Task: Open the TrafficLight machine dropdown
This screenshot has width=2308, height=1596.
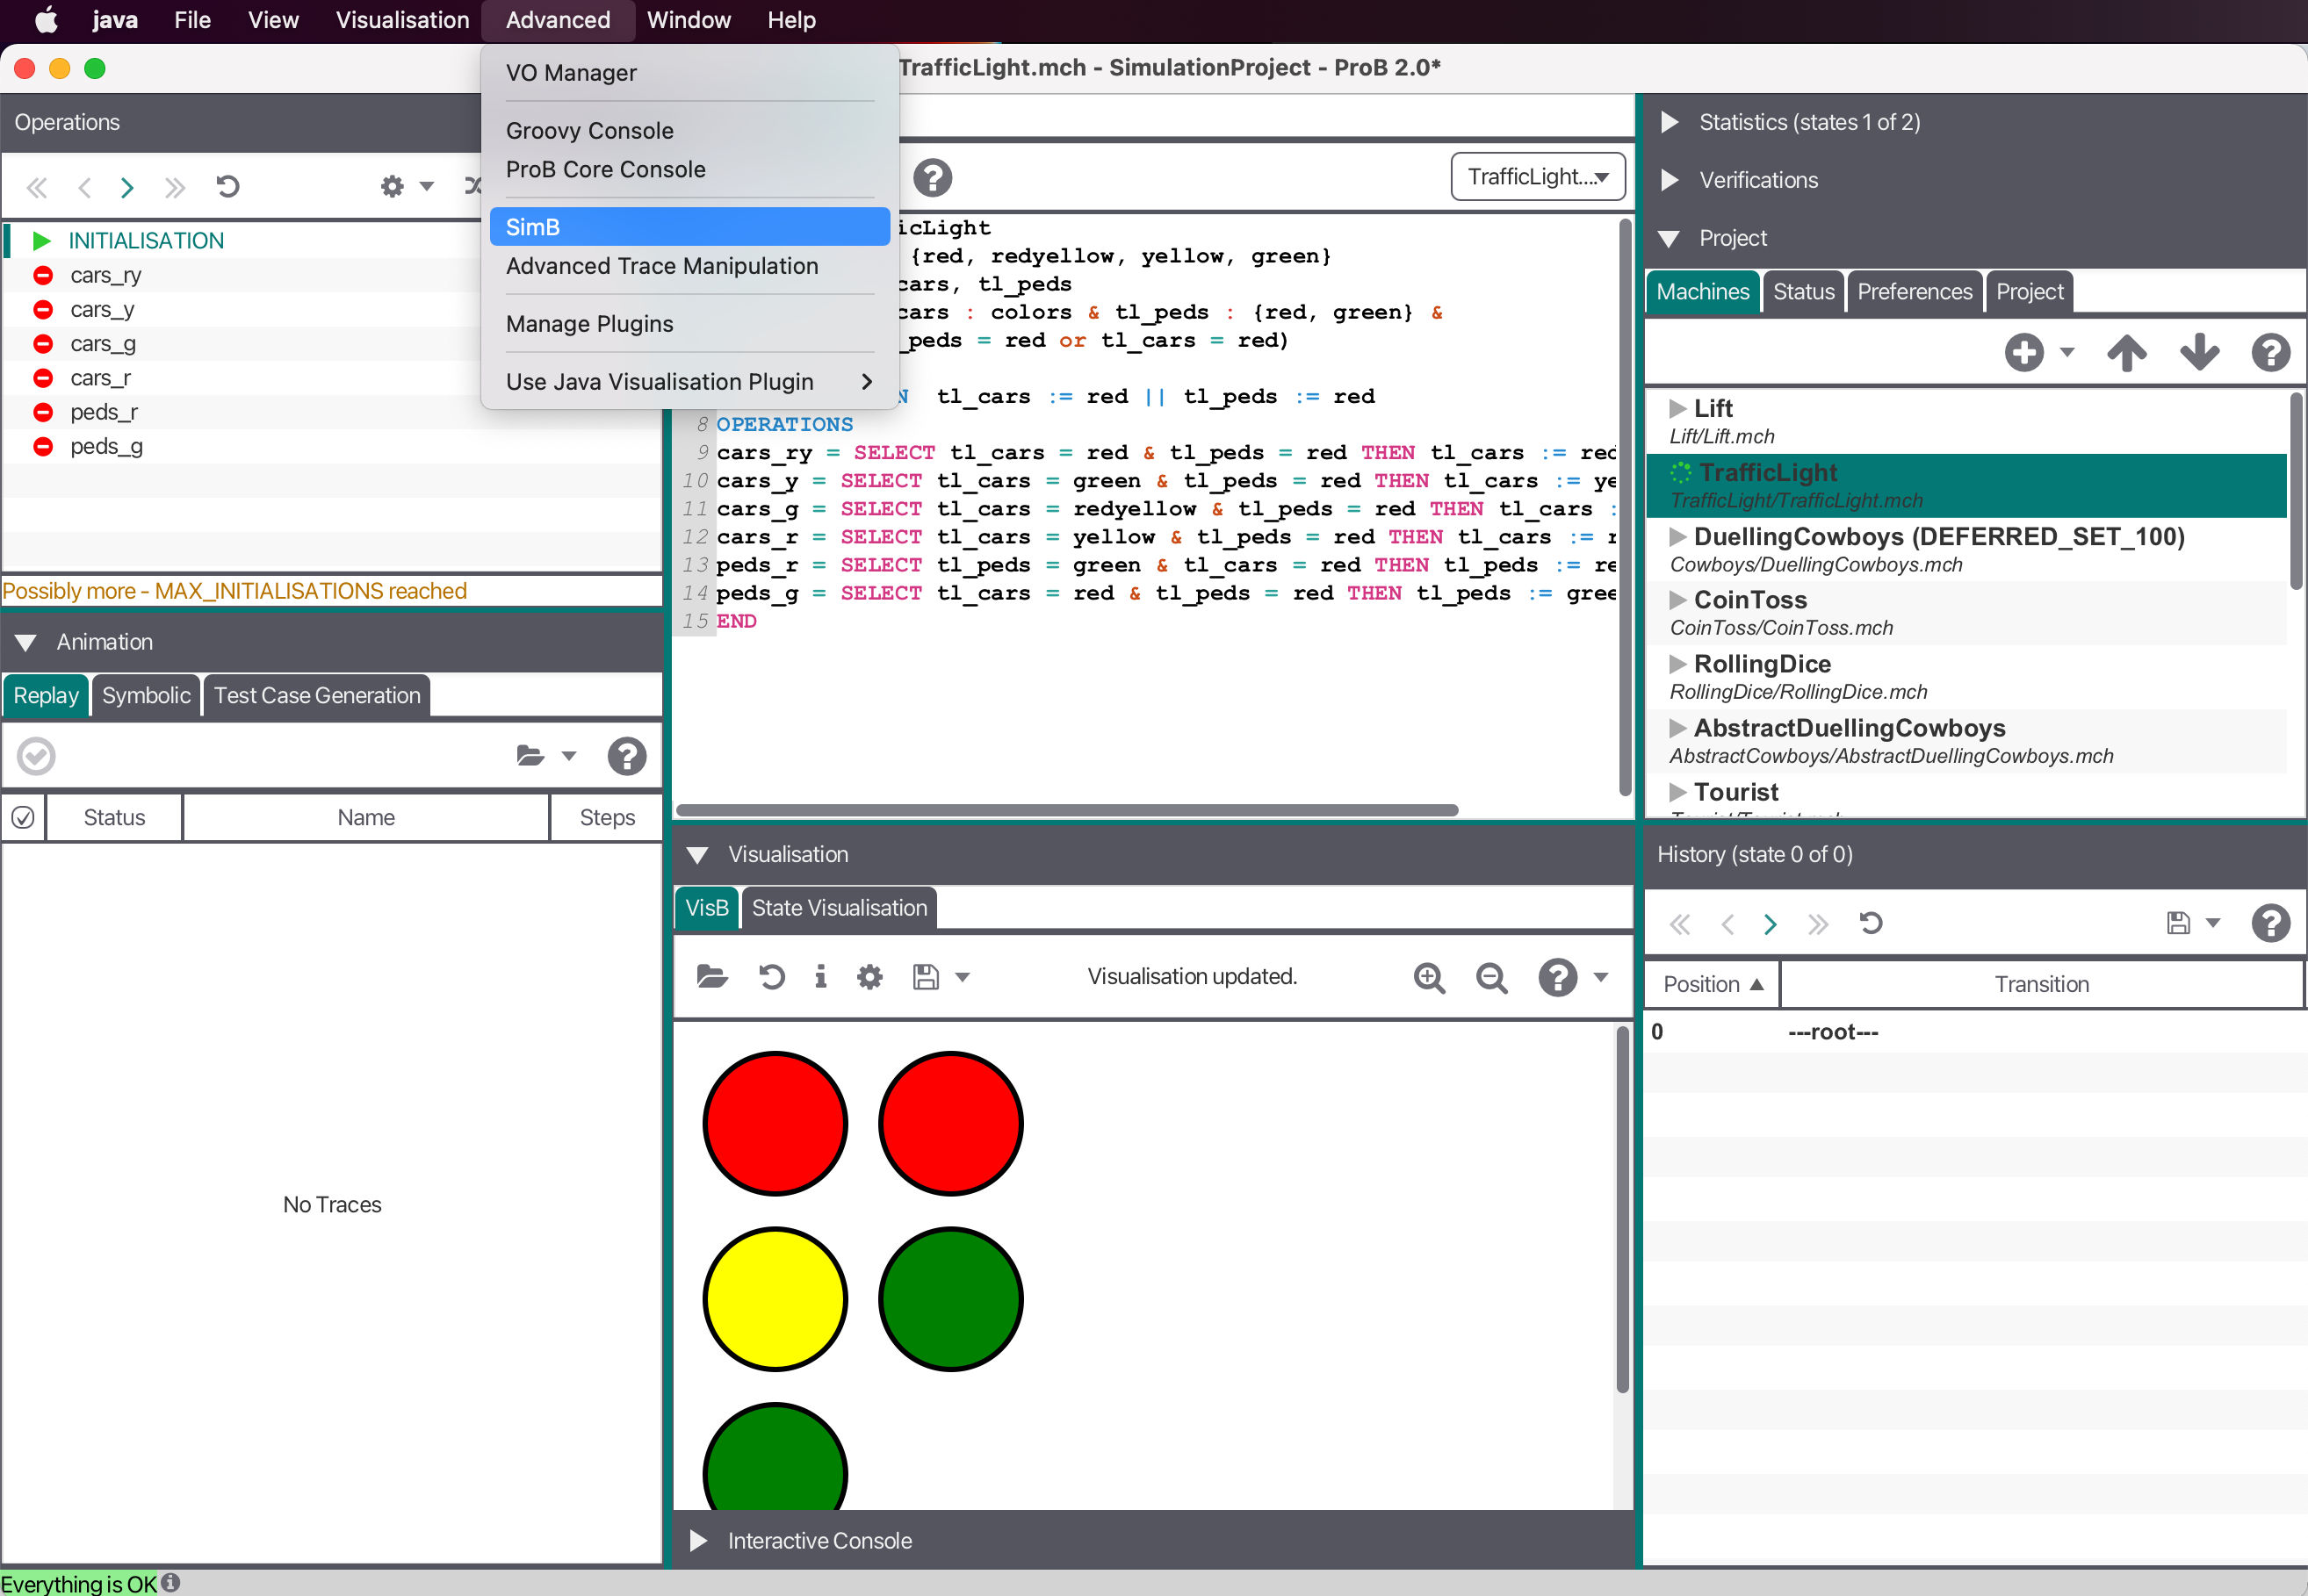Action: (1537, 177)
